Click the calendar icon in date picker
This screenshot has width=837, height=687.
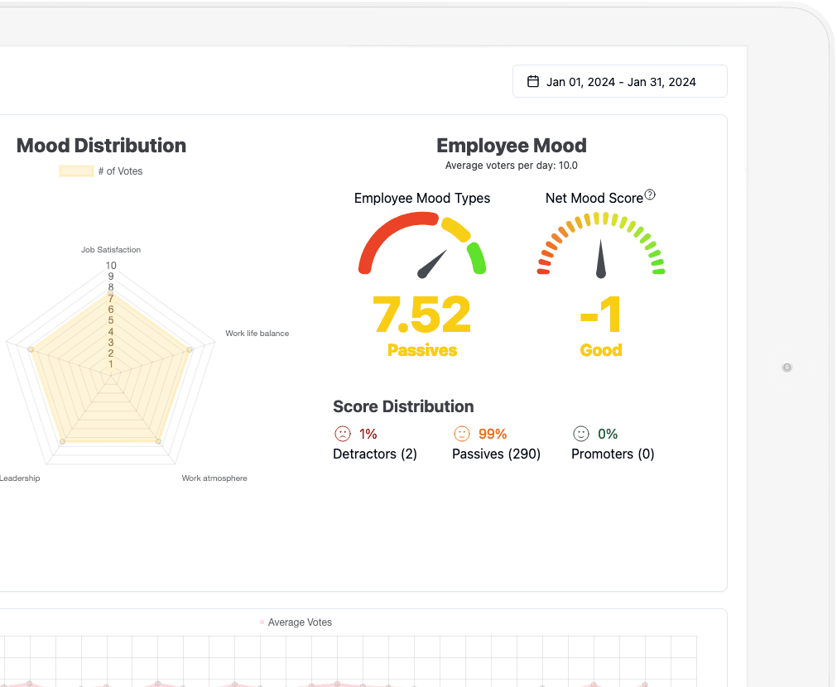tap(532, 81)
